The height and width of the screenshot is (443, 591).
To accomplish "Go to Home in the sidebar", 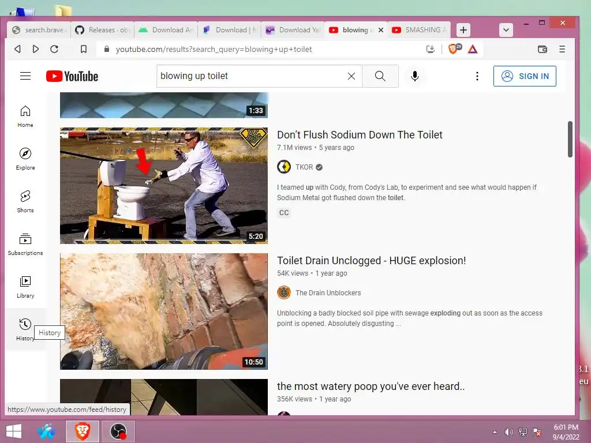I will coord(25,117).
